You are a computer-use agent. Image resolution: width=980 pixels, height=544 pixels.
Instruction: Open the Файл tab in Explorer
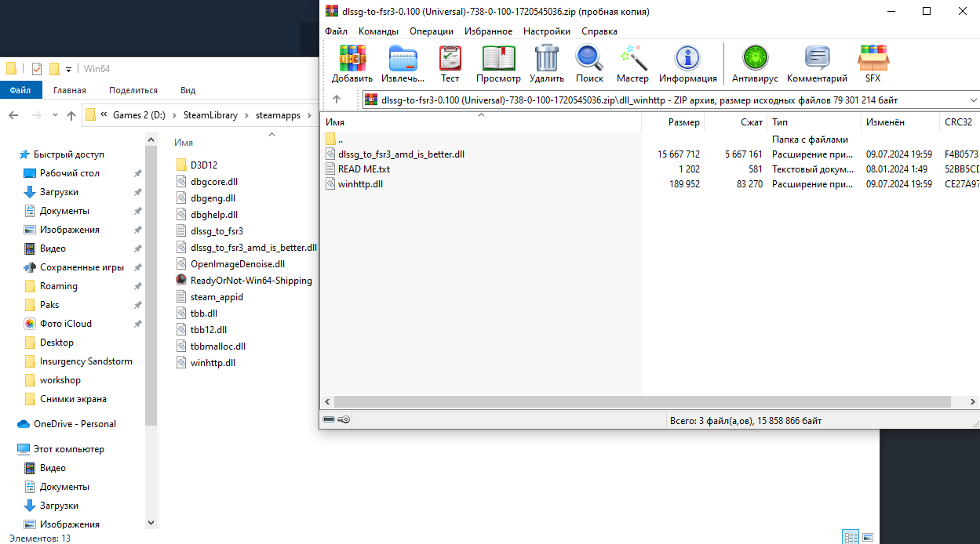click(20, 90)
